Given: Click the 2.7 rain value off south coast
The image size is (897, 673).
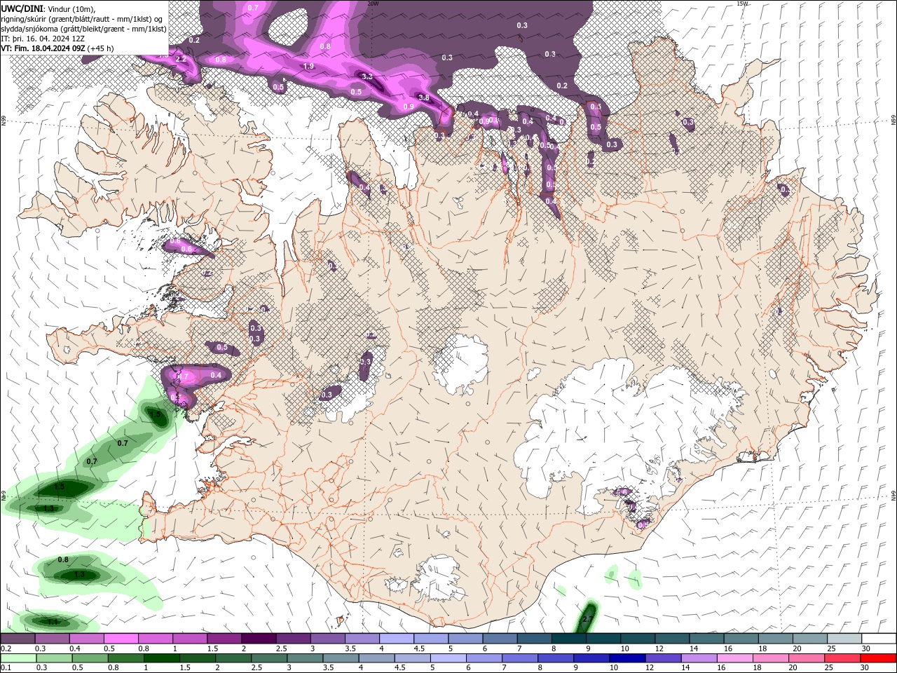Looking at the screenshot, I should point(588,618).
